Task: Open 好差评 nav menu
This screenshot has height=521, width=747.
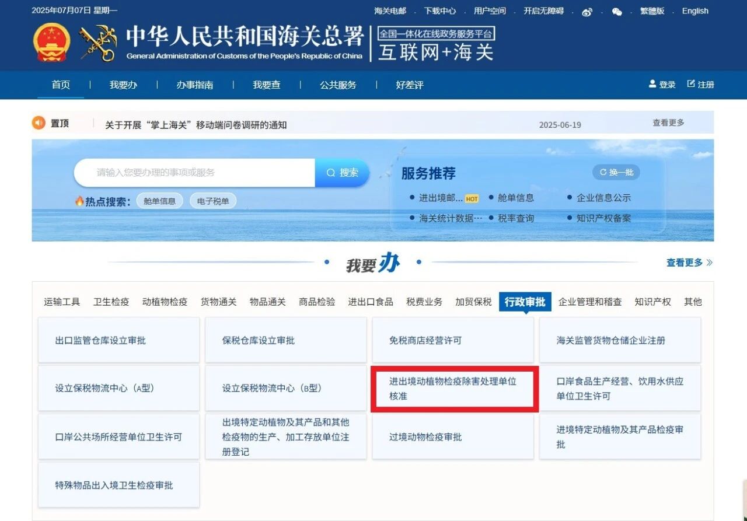Action: coord(410,85)
